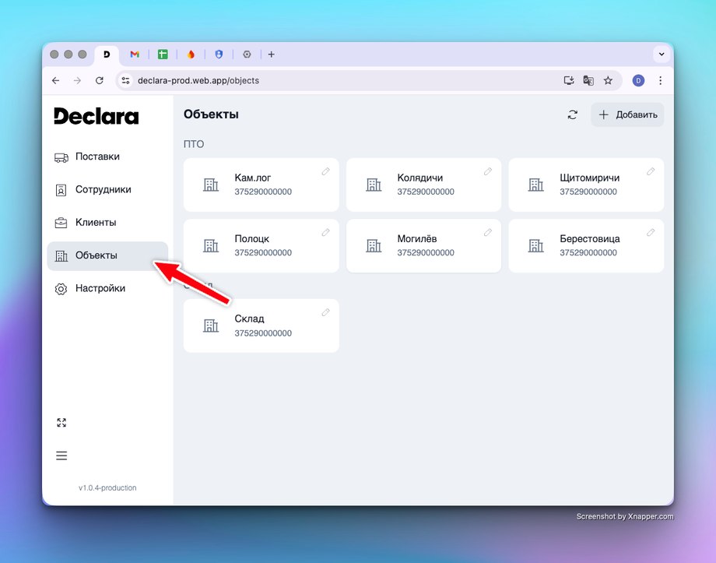Click the building icon on Кам.лог card
Screen dimensions: 716x563
tap(211, 185)
